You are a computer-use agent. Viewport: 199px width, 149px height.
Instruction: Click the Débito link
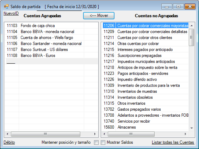[9, 142]
